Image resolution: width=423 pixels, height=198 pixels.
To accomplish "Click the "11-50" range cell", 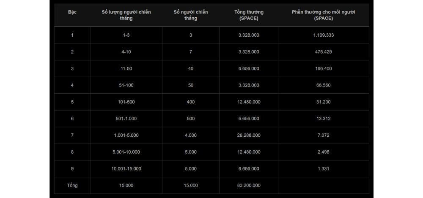I will tap(126, 68).
